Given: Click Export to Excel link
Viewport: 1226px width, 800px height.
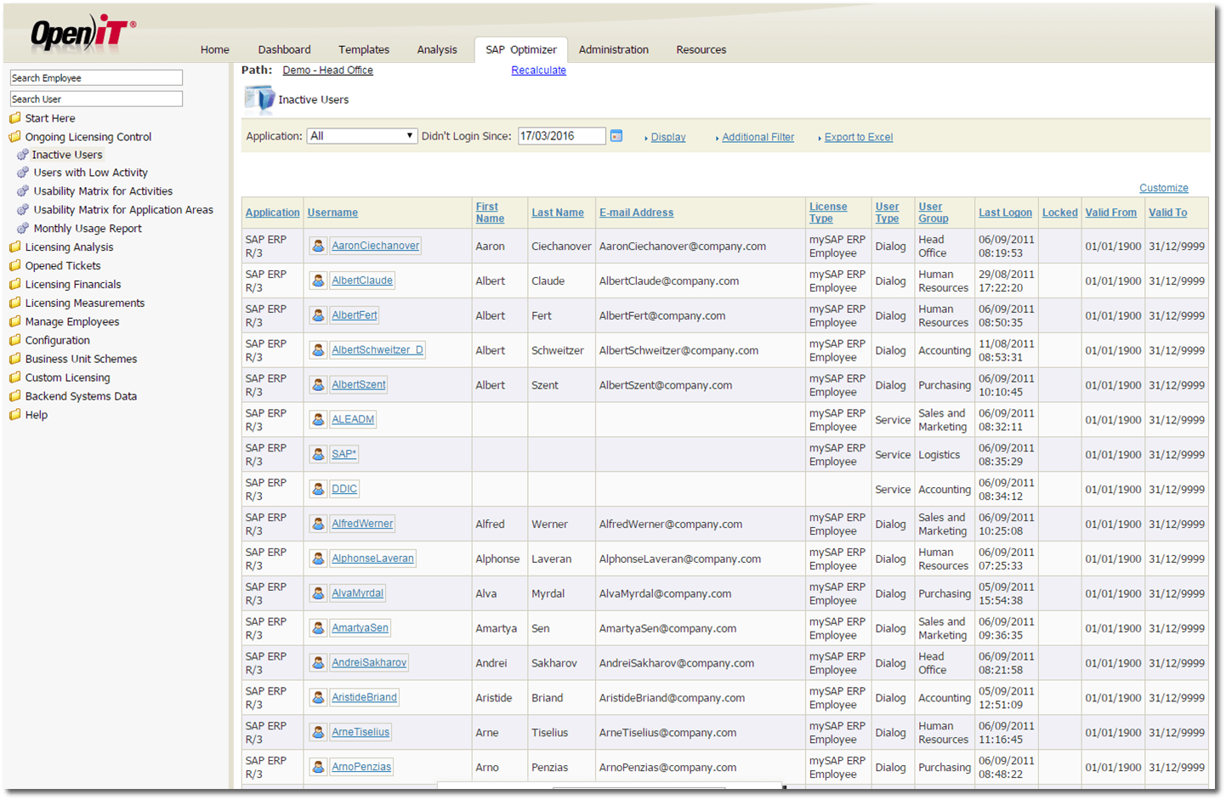Looking at the screenshot, I should tap(859, 137).
